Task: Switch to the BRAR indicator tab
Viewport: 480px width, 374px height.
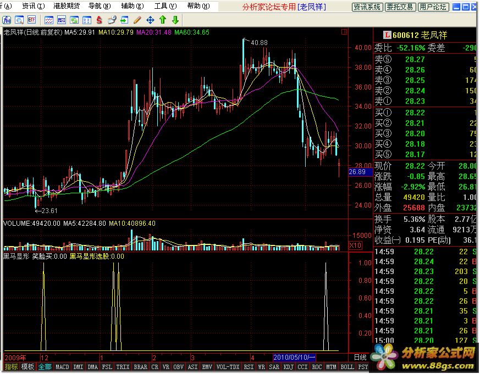Action: pyautogui.click(x=141, y=367)
